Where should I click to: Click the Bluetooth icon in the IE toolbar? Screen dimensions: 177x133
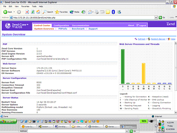tap(113, 12)
